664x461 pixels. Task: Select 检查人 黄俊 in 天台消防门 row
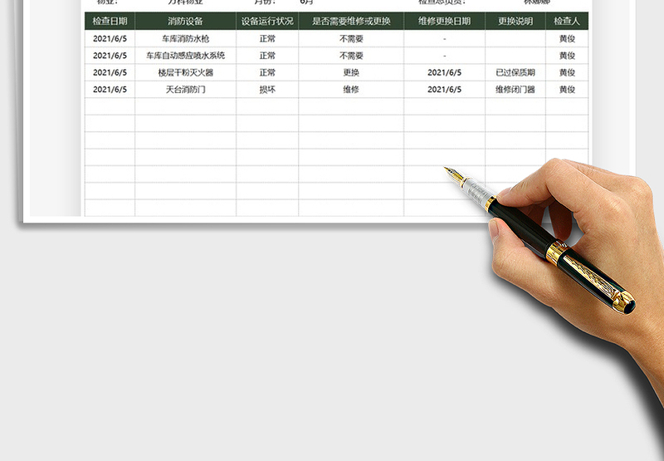click(567, 90)
